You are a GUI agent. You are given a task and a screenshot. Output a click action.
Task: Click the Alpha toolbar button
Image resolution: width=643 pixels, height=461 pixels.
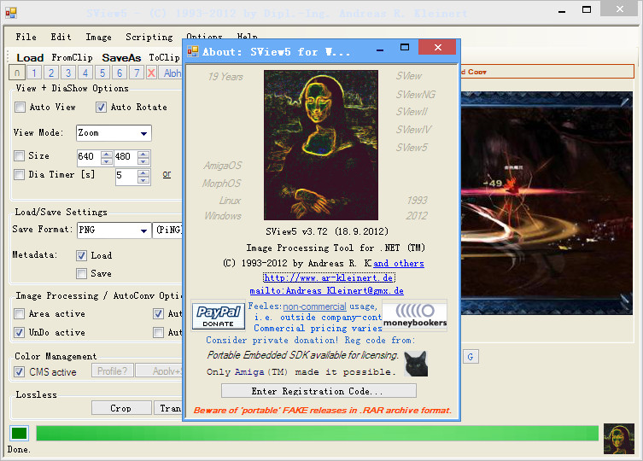(172, 73)
